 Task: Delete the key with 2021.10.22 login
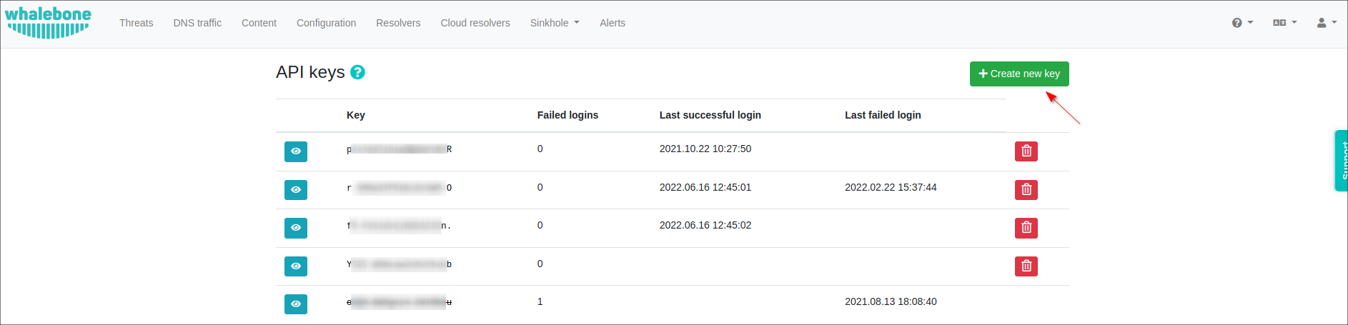(1026, 151)
